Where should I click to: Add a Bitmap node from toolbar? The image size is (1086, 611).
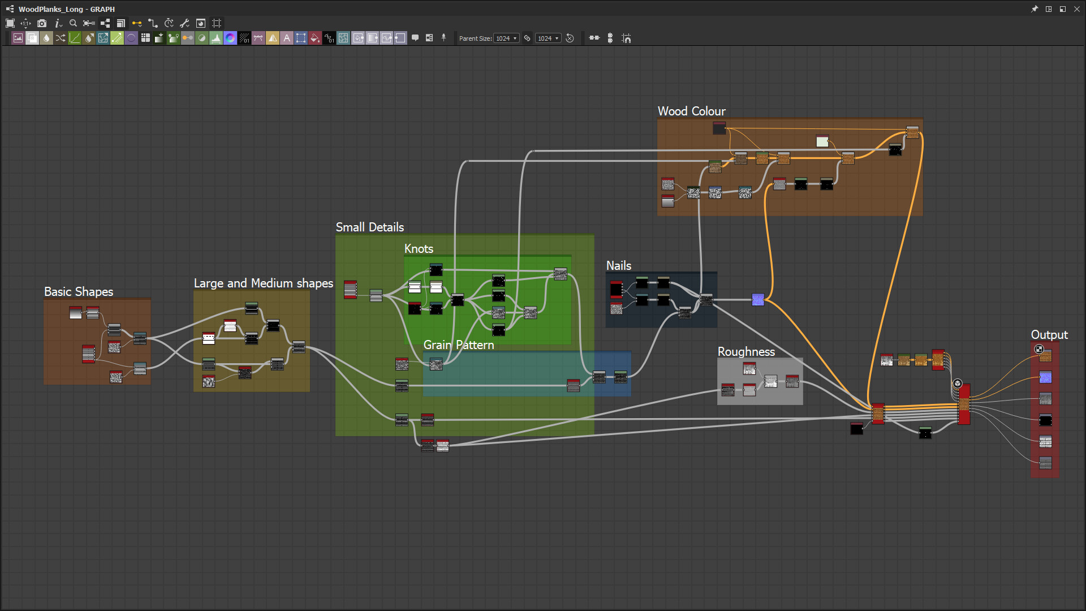[x=18, y=38]
